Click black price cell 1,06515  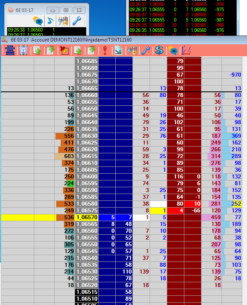[87, 292]
